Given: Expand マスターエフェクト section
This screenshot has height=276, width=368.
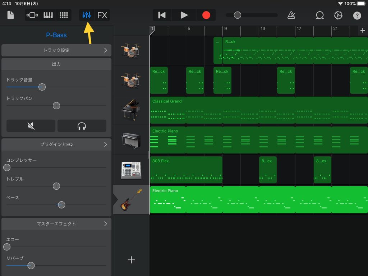Looking at the screenshot, I should point(56,224).
